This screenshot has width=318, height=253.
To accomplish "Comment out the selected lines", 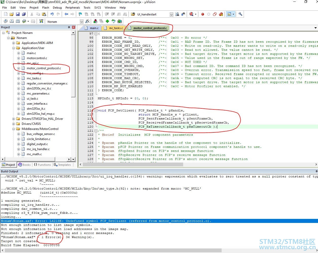I will pos(119,14).
